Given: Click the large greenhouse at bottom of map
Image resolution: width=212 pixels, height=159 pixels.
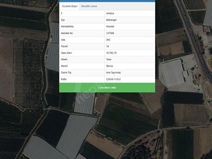Looking at the screenshot, I should pos(76,132).
